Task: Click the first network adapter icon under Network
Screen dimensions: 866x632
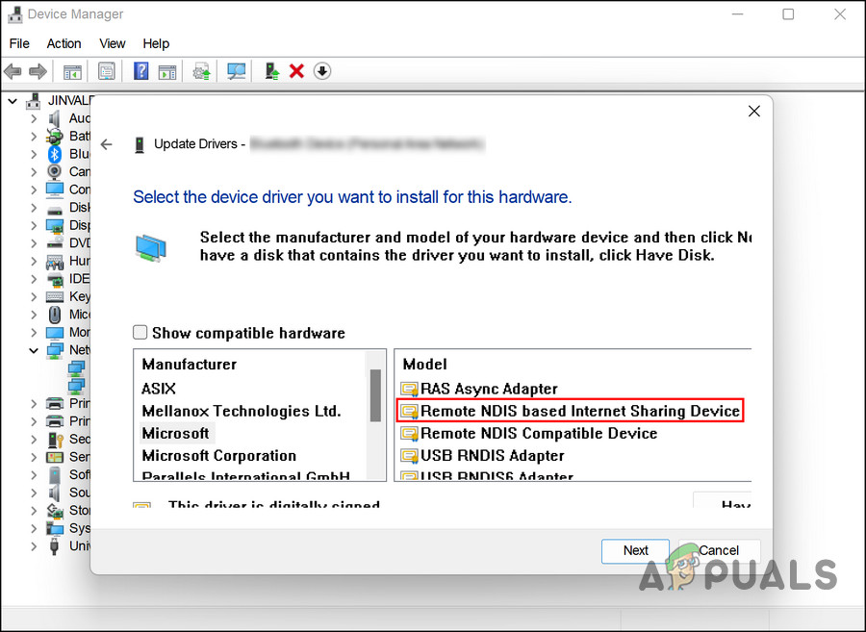Action: tap(76, 367)
